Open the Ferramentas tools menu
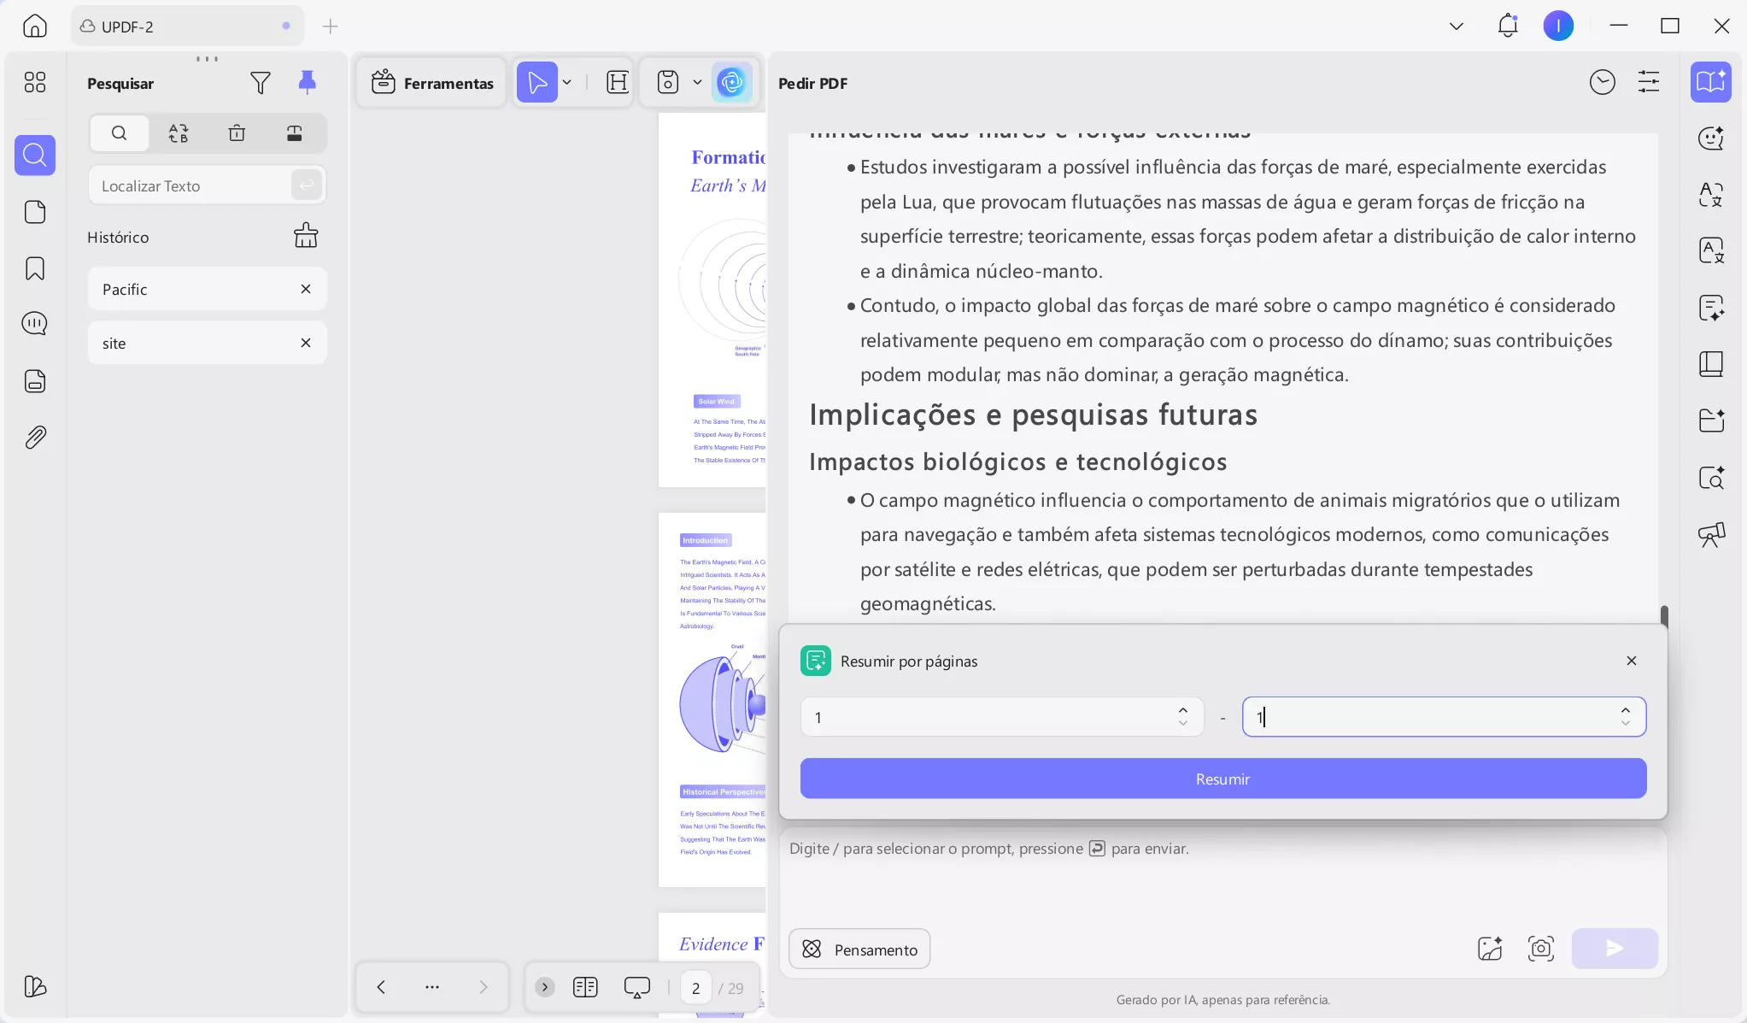Viewport: 1747px width, 1023px height. (432, 83)
